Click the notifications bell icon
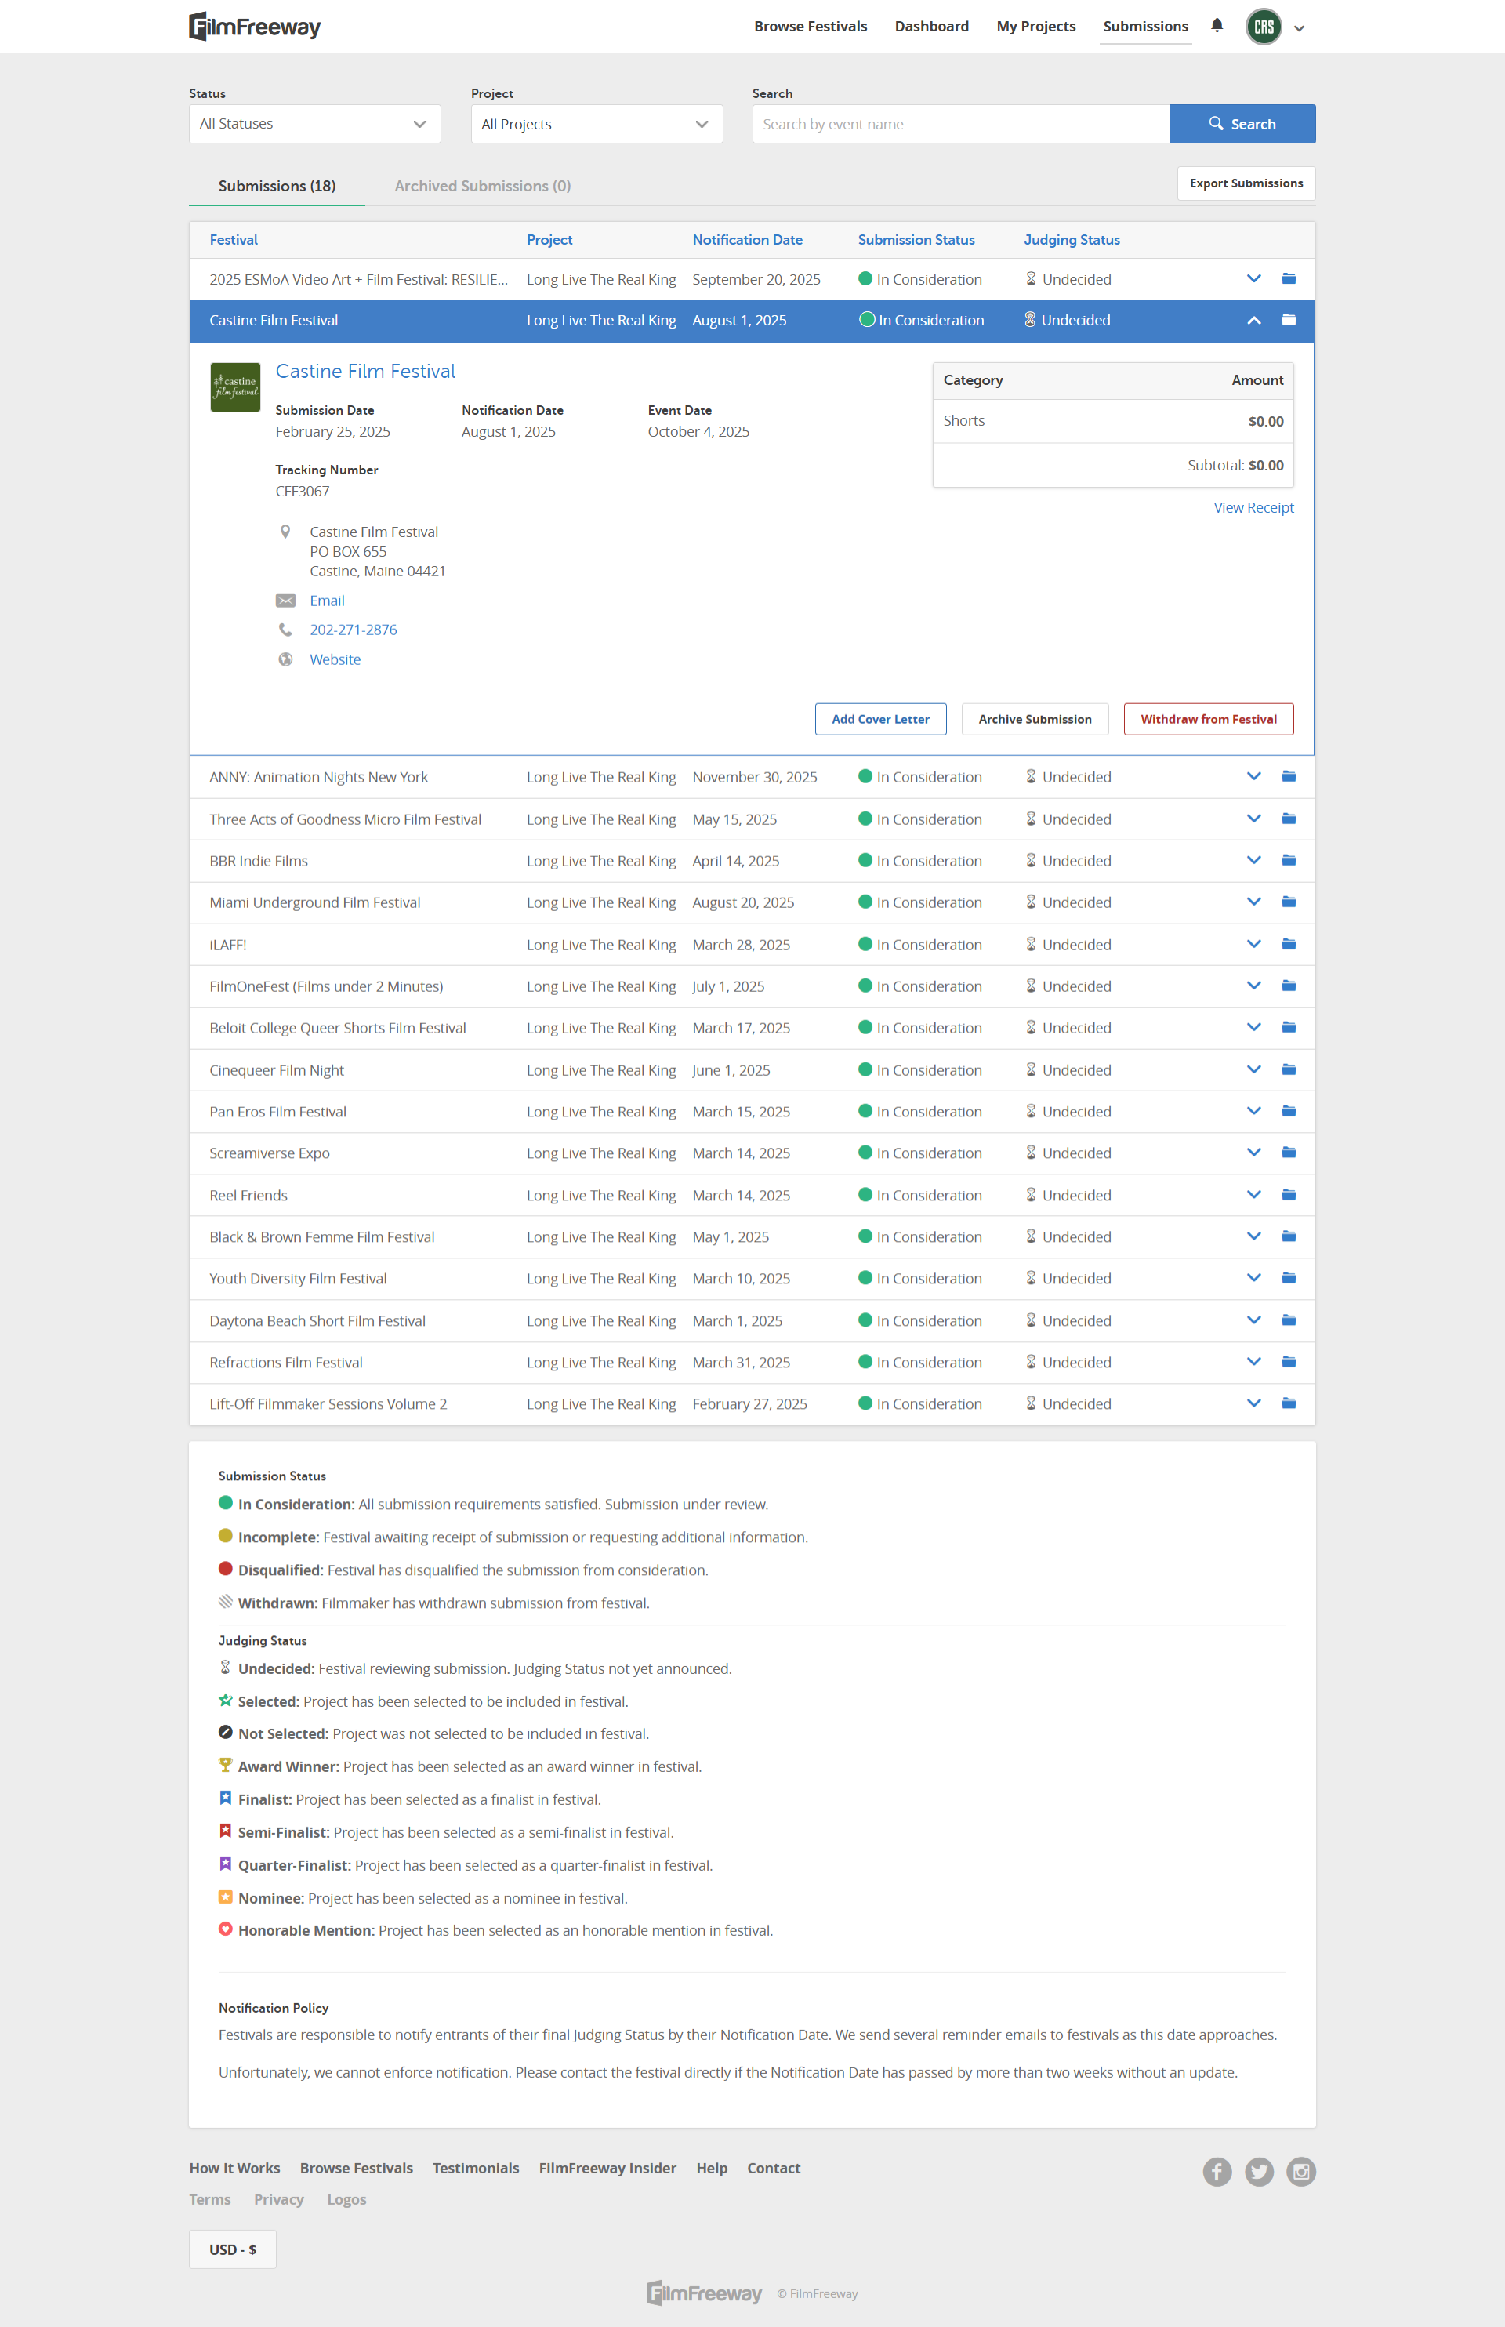Viewport: 1505px width, 2327px height. point(1217,25)
